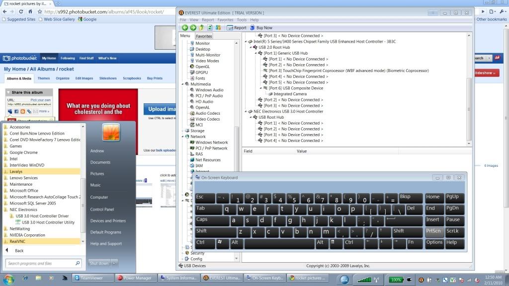This screenshot has height=286, width=509.
Task: Collapse the Intel 5 Series USB Host Controller
Action: click(x=246, y=42)
